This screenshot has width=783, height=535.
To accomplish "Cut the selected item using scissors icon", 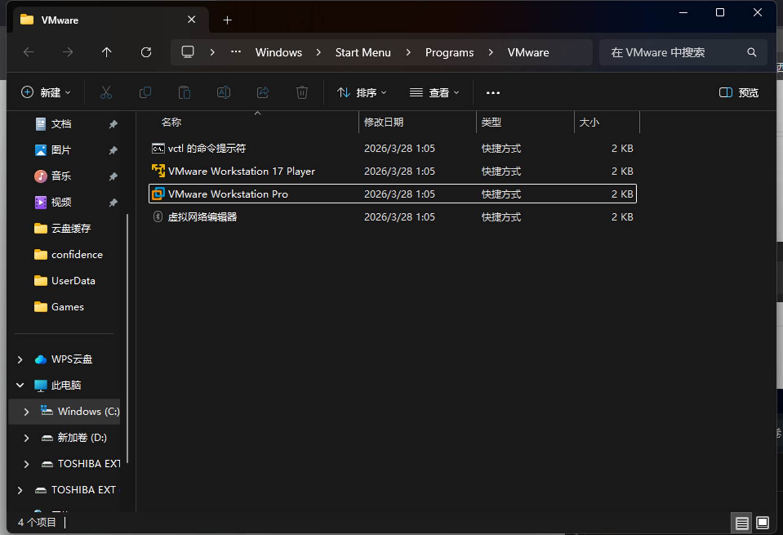I will (106, 92).
